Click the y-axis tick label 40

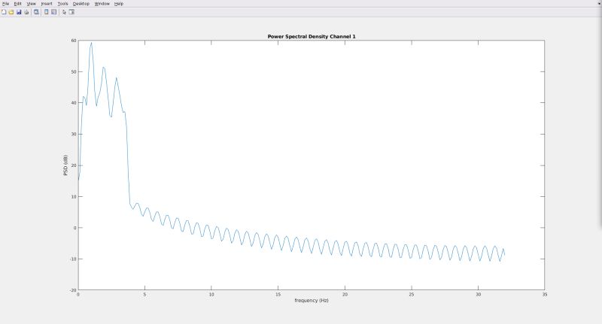[x=74, y=103]
